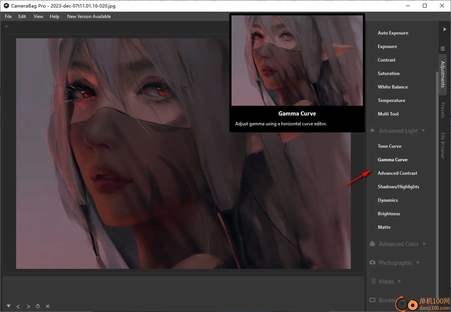Expand the Photographic section arrow

point(418,262)
